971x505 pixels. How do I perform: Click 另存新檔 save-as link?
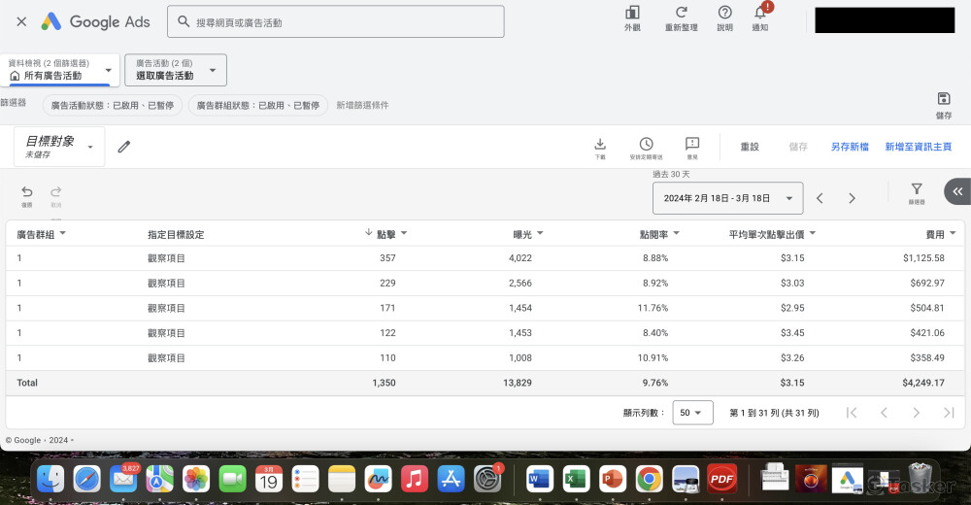[x=850, y=147]
